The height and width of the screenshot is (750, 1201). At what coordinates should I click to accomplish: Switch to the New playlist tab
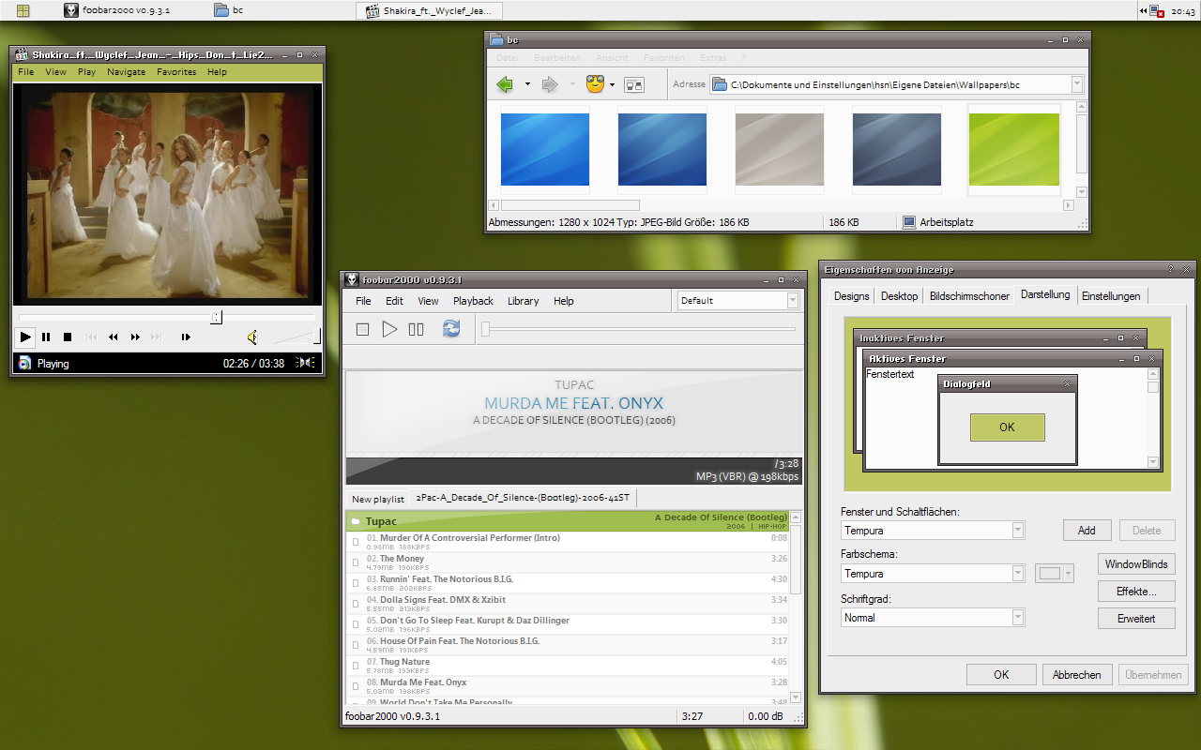click(378, 500)
